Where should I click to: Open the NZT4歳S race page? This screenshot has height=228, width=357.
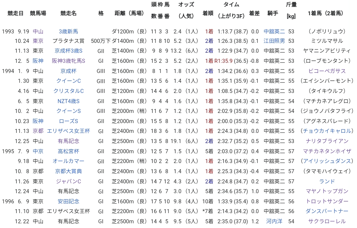tap(68, 101)
